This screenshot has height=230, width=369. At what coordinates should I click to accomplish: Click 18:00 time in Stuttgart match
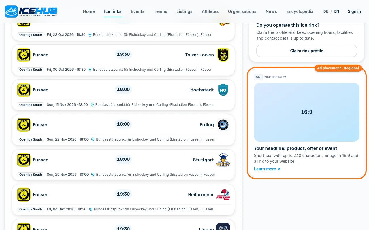tap(123, 159)
